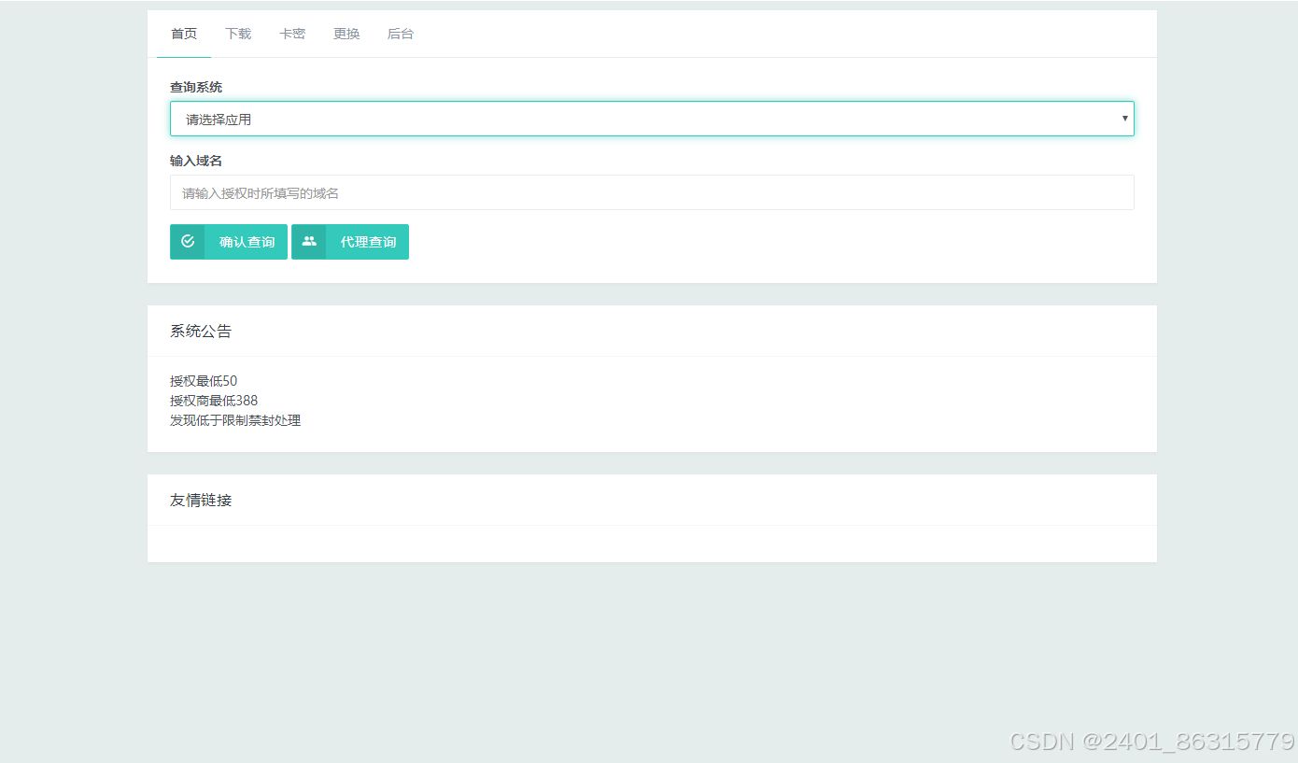Open the 后台 tab
Image resolution: width=1298 pixels, height=763 pixels.
401,34
